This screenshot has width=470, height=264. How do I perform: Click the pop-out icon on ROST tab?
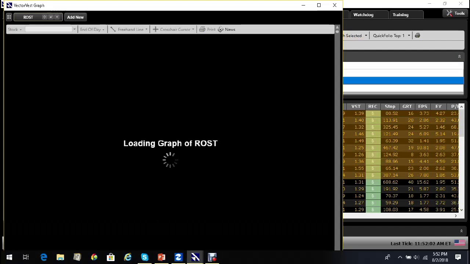point(51,17)
